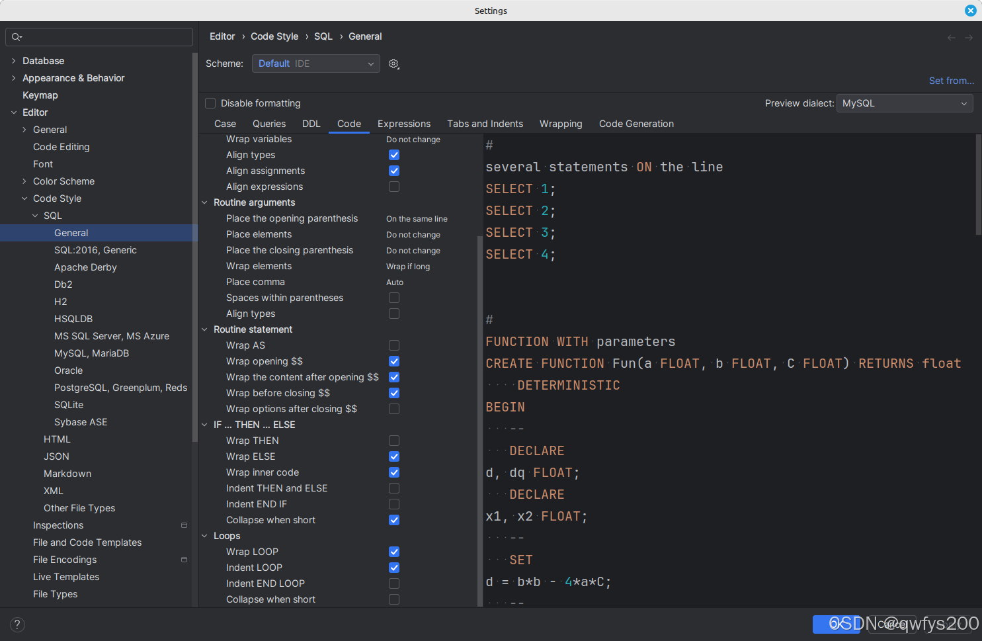
Task: Uncheck Wrap opening $$ checkbox
Action: coord(394,361)
